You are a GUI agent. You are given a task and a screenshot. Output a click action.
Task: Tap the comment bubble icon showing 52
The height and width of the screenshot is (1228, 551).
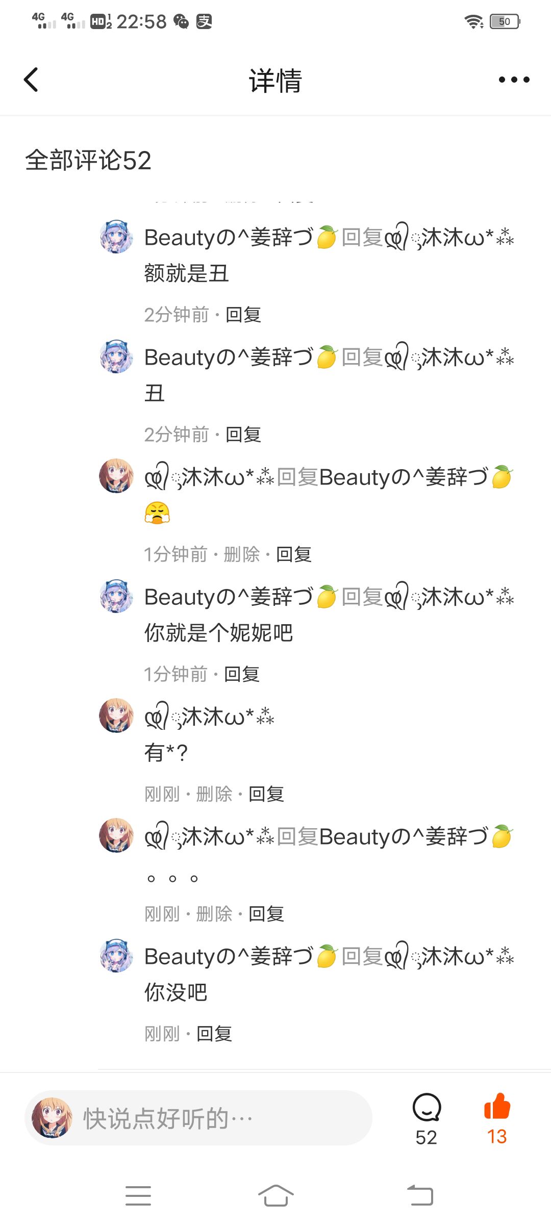[427, 1108]
